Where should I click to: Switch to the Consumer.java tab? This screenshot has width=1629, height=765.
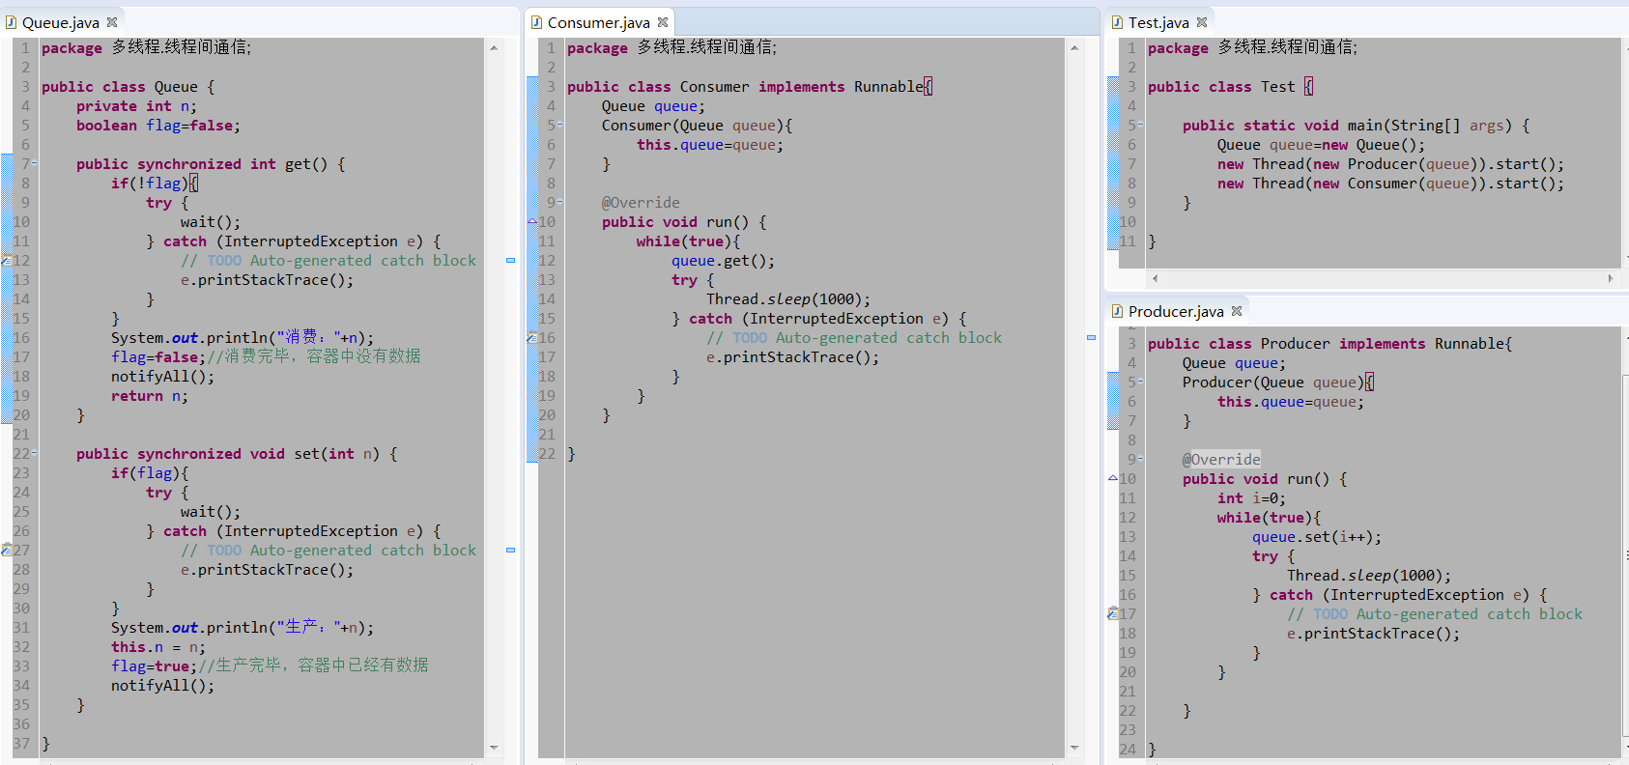598,22
